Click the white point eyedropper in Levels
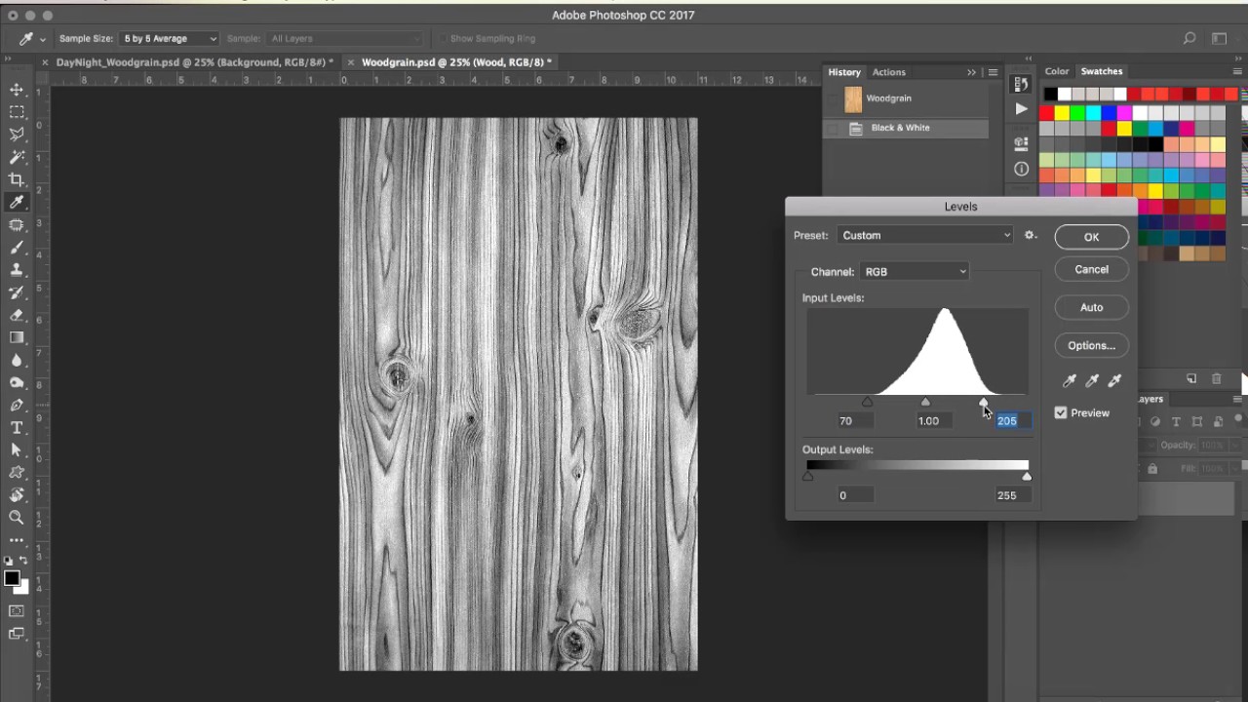This screenshot has height=702, width=1248. click(1114, 381)
